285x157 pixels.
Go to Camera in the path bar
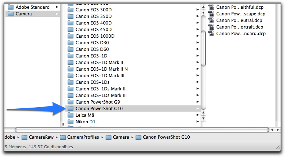tap(117, 137)
